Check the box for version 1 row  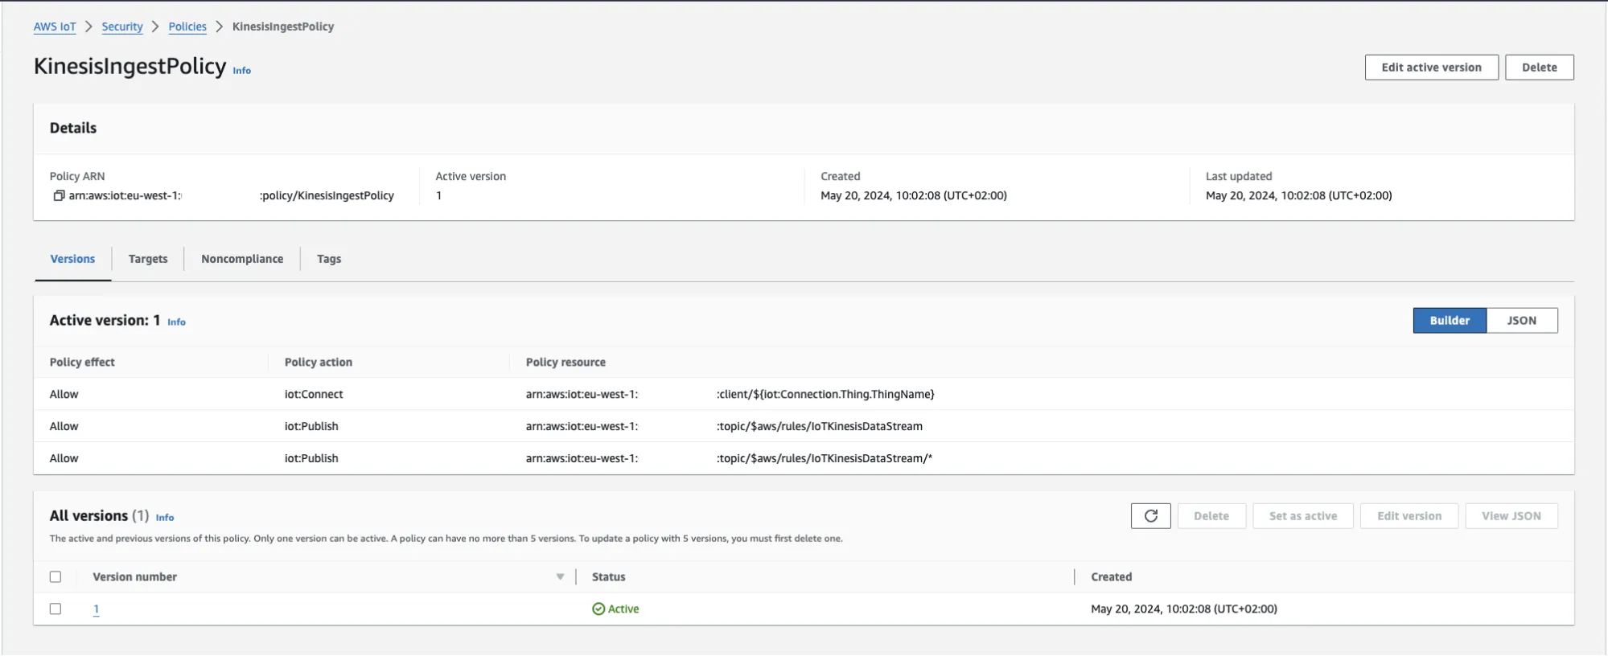(56, 609)
